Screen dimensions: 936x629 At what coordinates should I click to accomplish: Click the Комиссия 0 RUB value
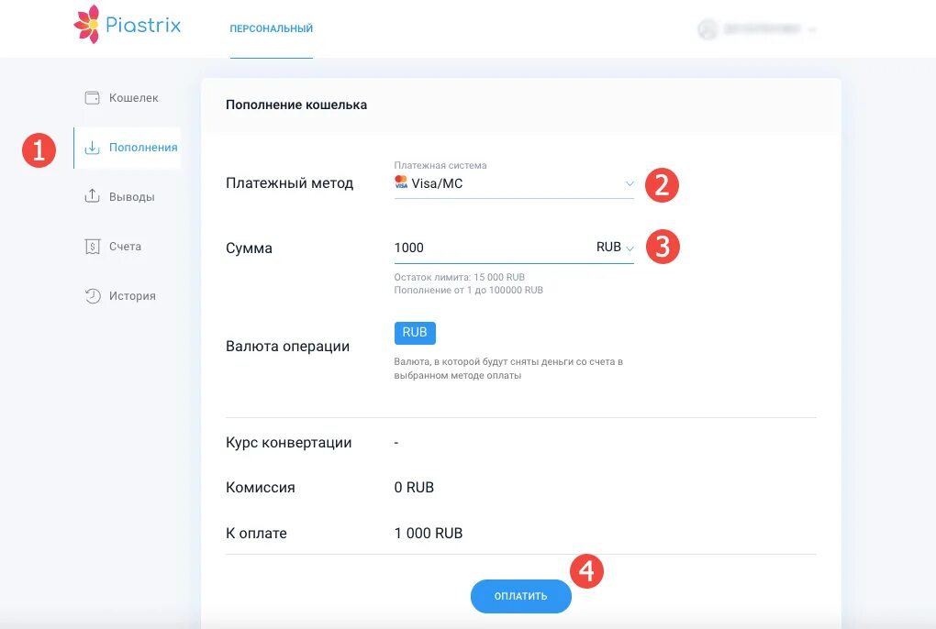click(414, 488)
